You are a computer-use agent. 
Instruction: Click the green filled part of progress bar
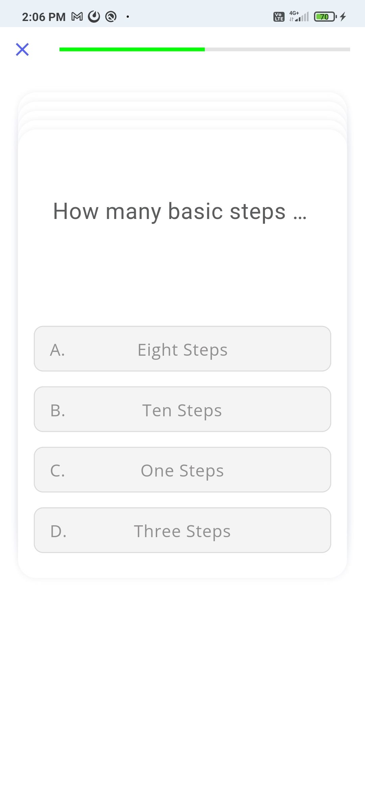pyautogui.click(x=132, y=49)
